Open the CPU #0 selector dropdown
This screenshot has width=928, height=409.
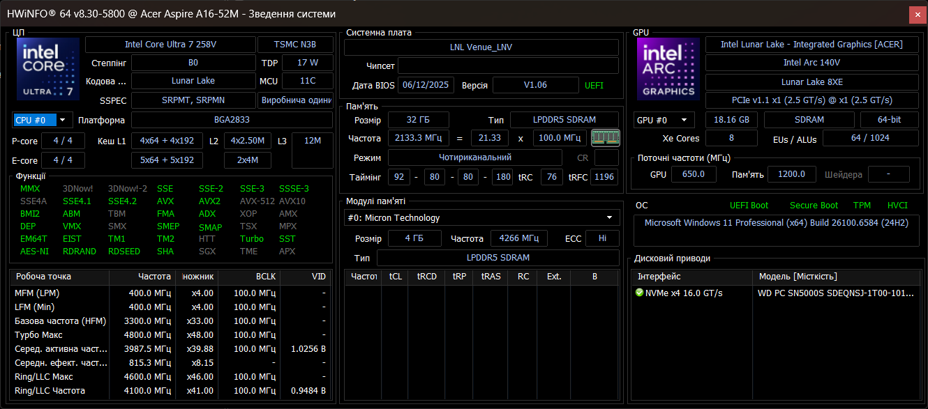[43, 120]
